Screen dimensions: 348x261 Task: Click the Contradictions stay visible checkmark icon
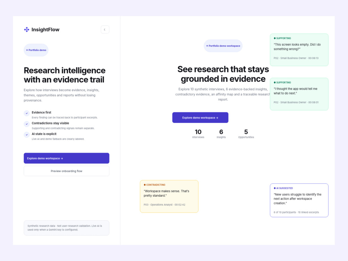point(27,124)
